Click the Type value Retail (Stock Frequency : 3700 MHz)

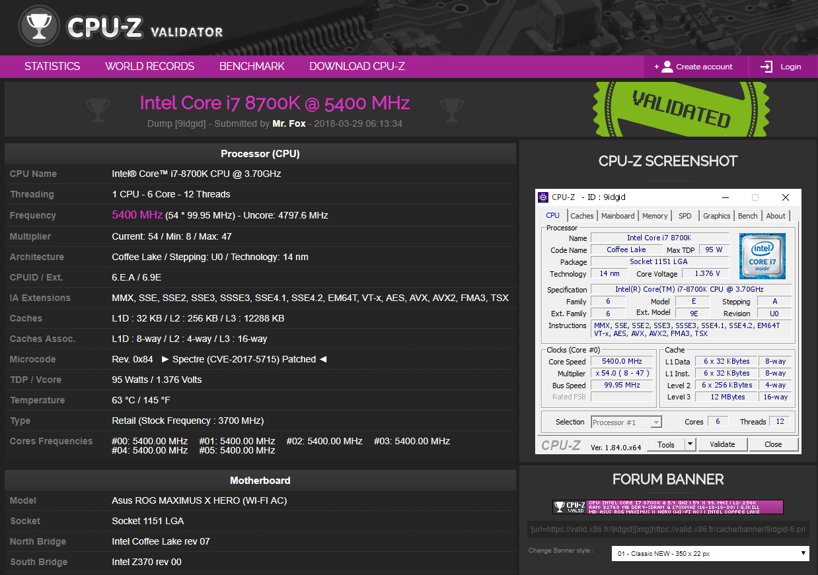point(188,421)
